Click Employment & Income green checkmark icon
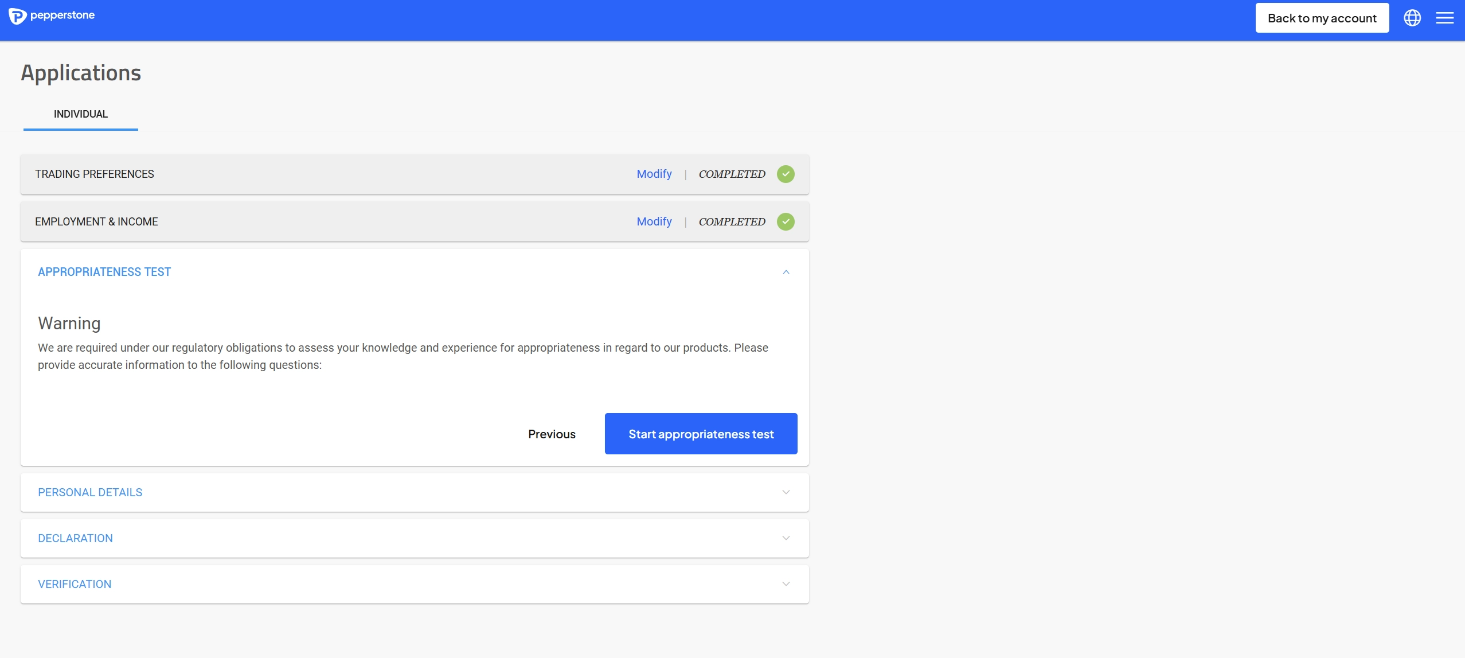The width and height of the screenshot is (1465, 658). coord(786,221)
